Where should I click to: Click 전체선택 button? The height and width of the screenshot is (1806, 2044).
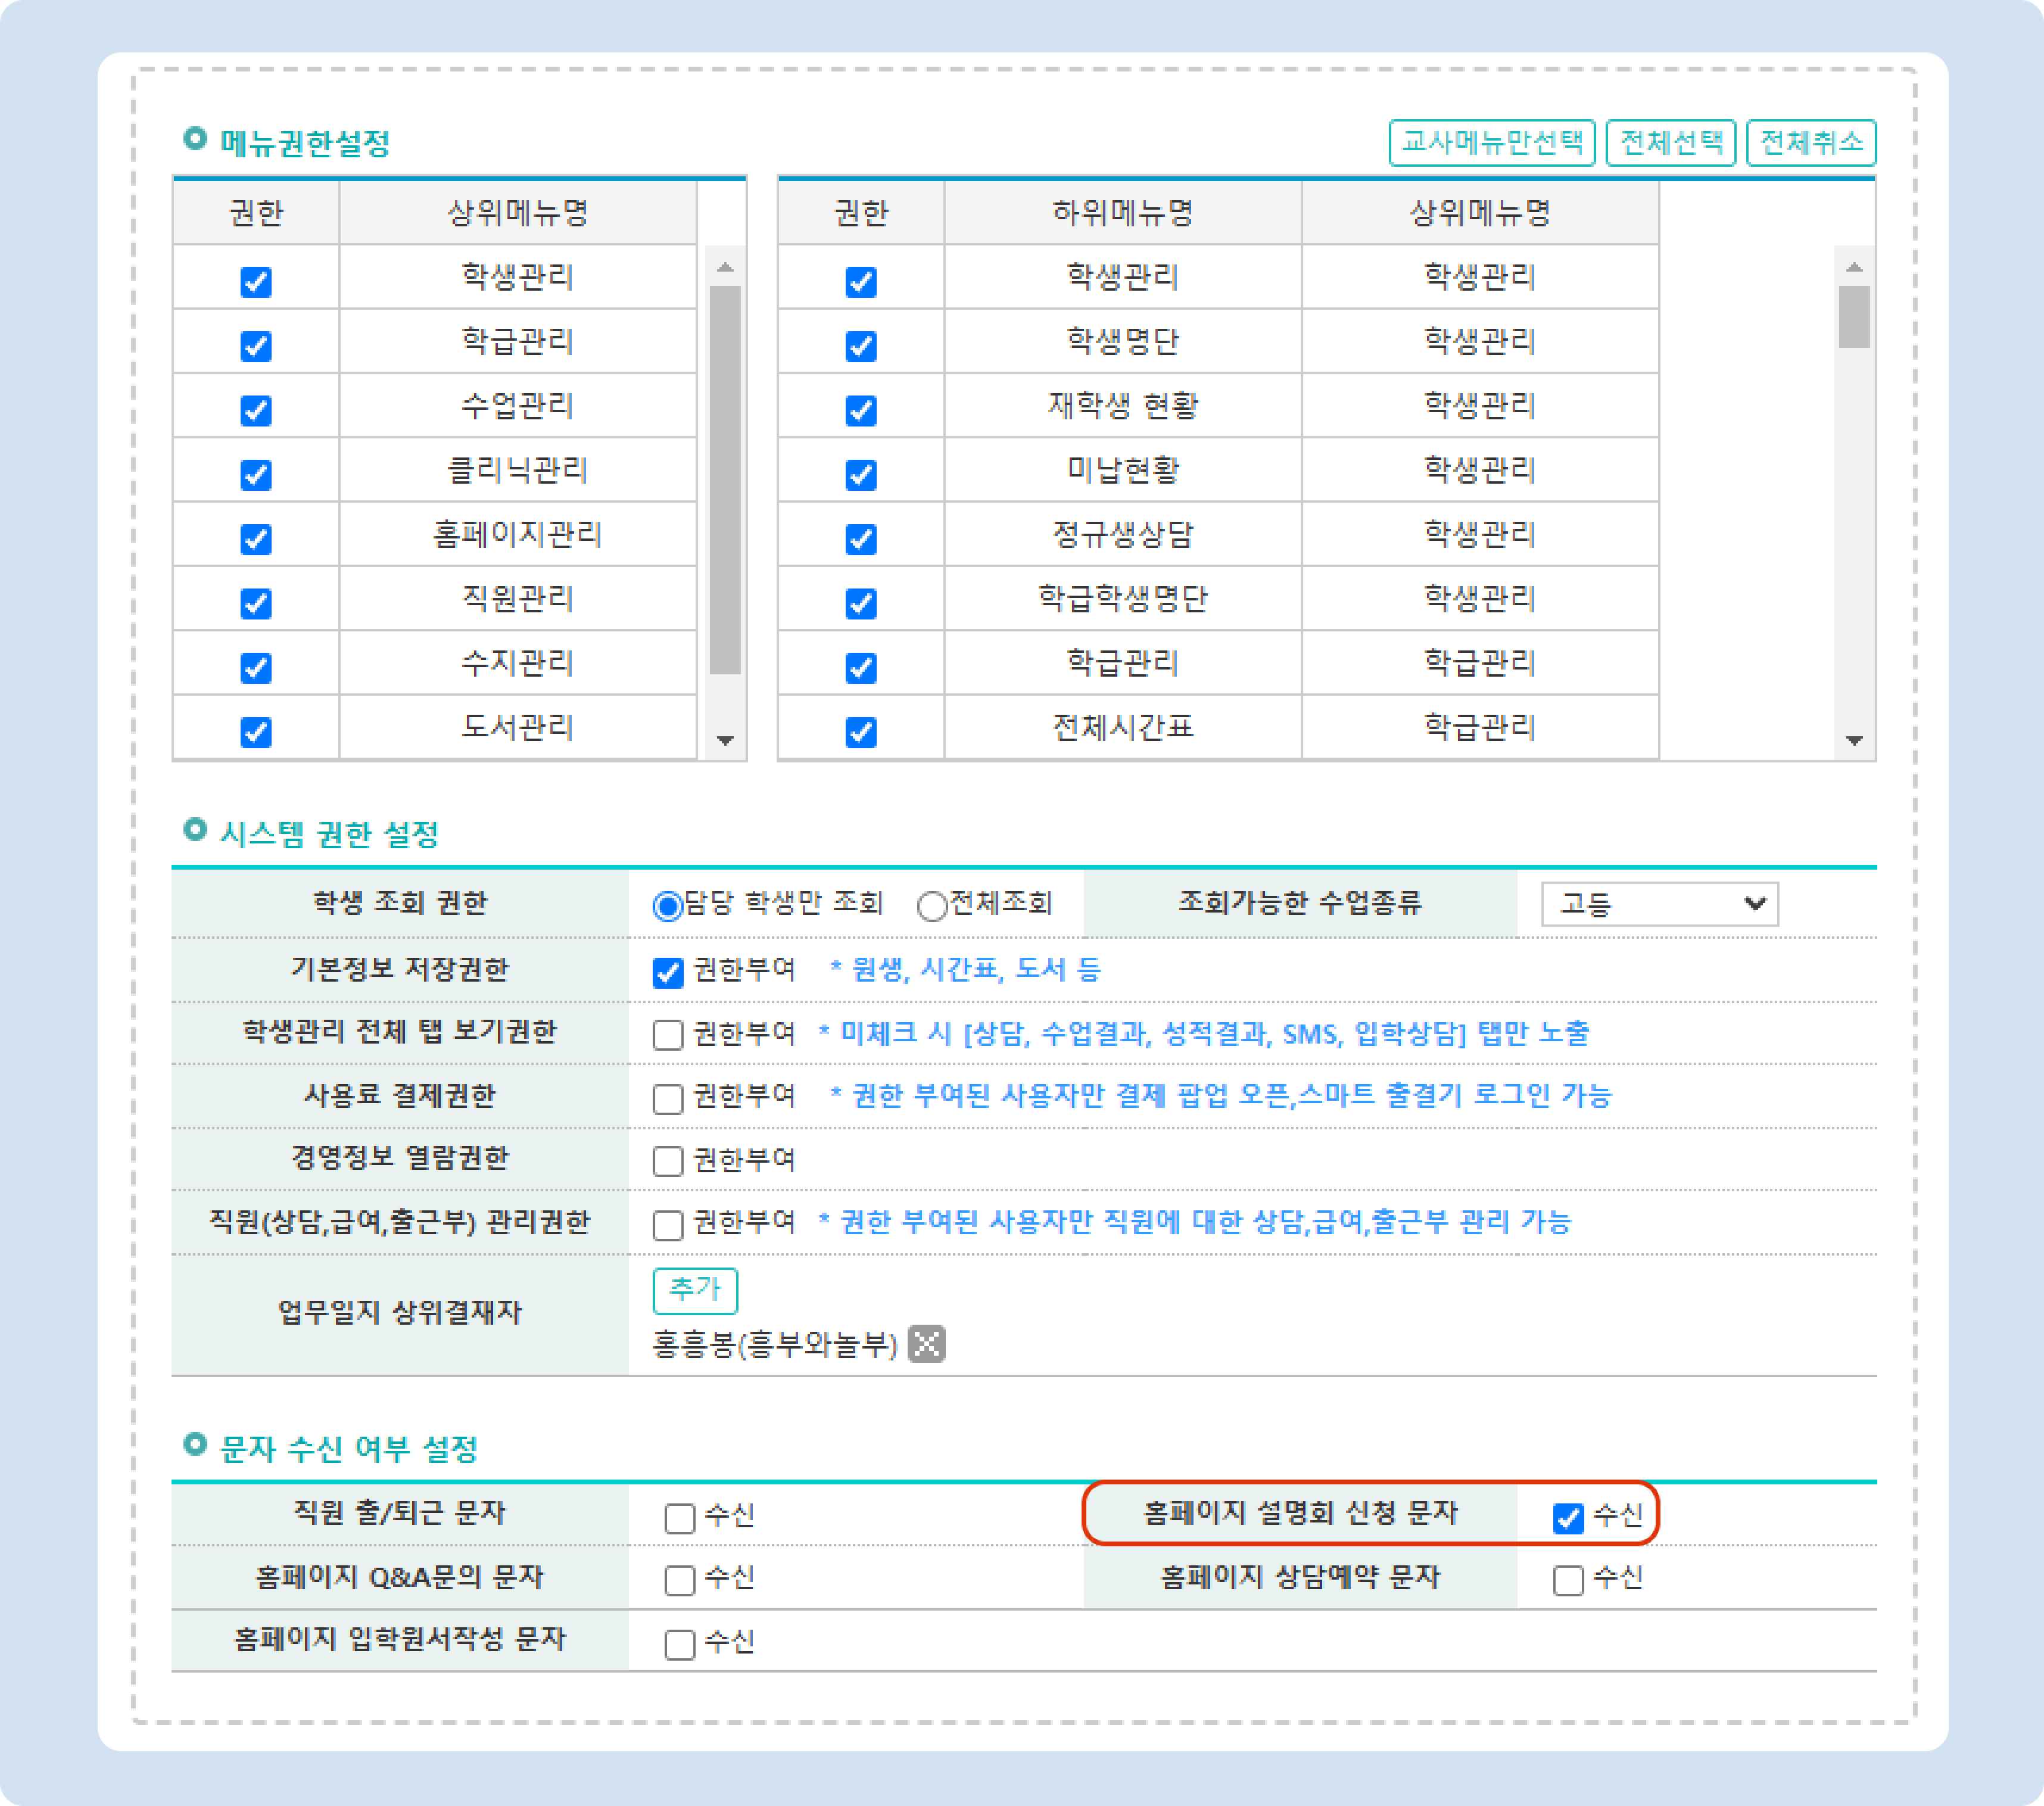[x=1671, y=142]
